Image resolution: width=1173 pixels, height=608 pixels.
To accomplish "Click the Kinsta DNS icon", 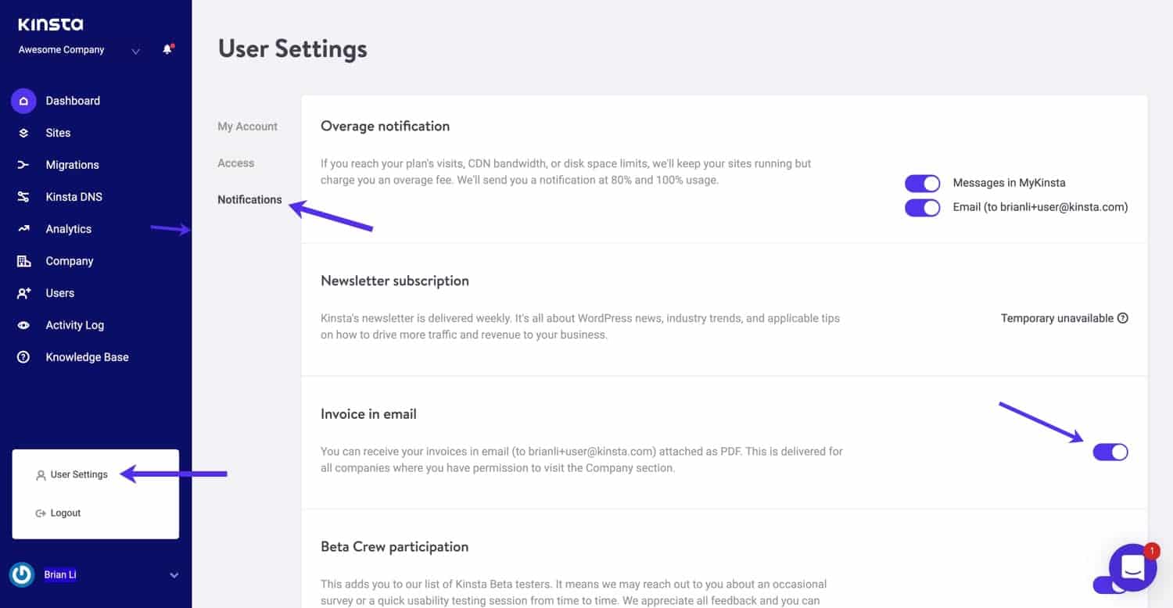I will coord(23,197).
